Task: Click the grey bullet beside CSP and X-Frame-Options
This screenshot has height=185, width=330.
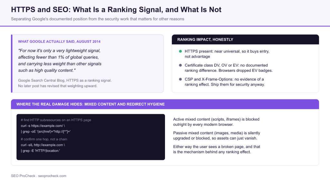Action: coord(180,79)
